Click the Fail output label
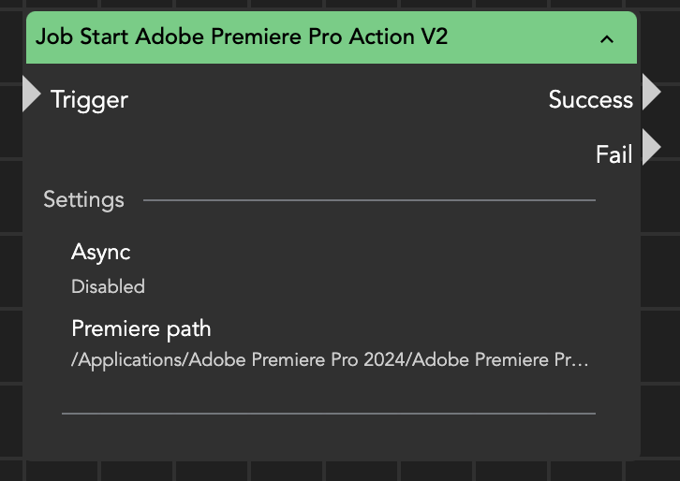Screen dimensions: 680x481 click(613, 153)
